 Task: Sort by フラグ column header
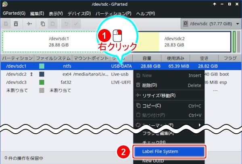tap(230, 58)
